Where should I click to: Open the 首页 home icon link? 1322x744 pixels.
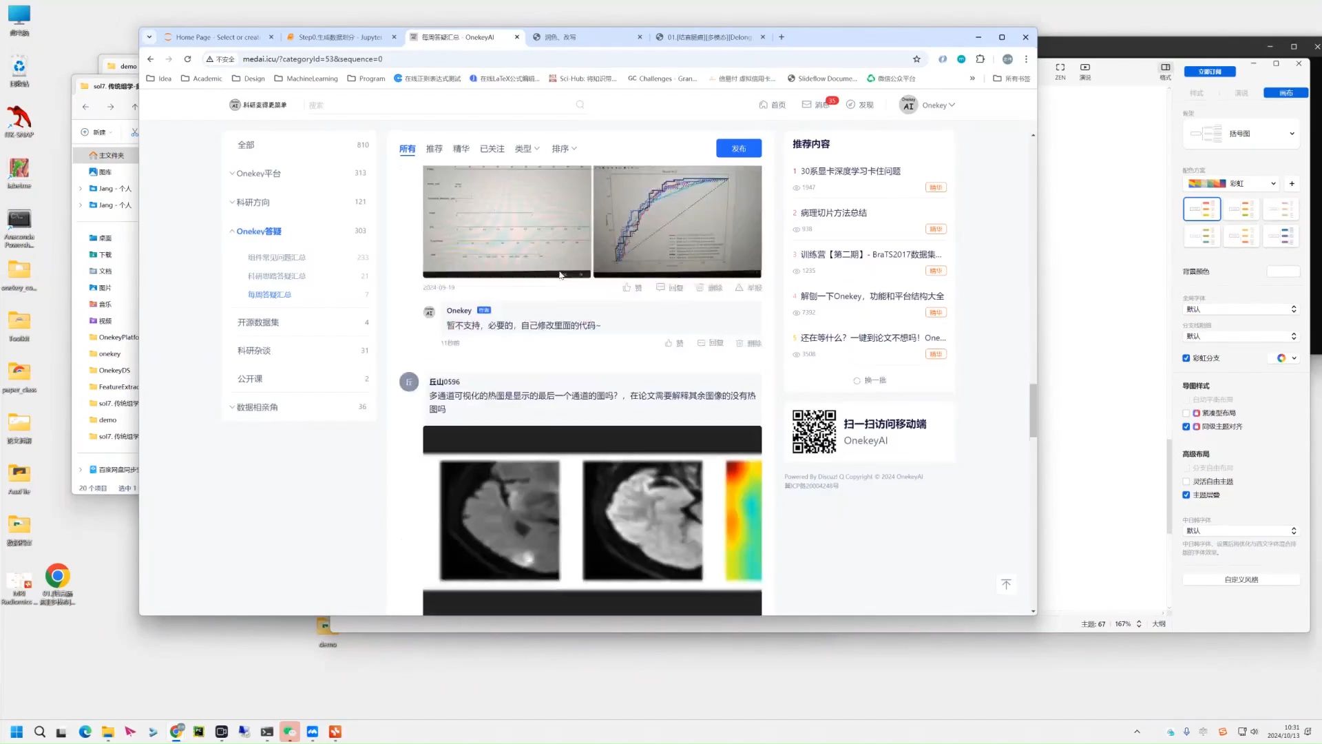pos(772,105)
